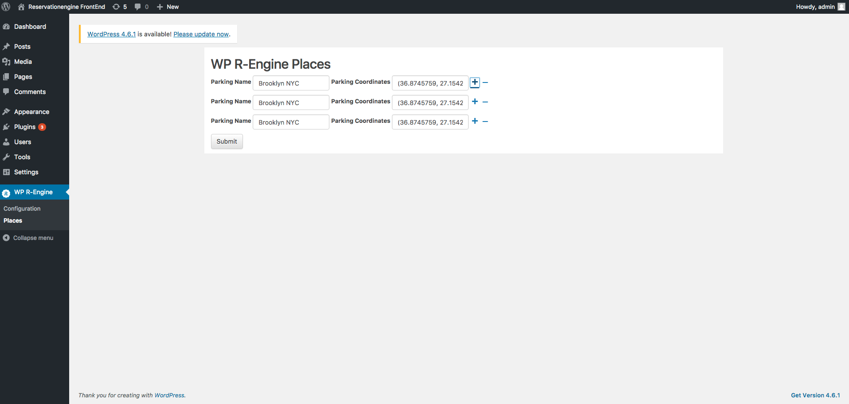Click the Settings sliders icon

(6, 172)
